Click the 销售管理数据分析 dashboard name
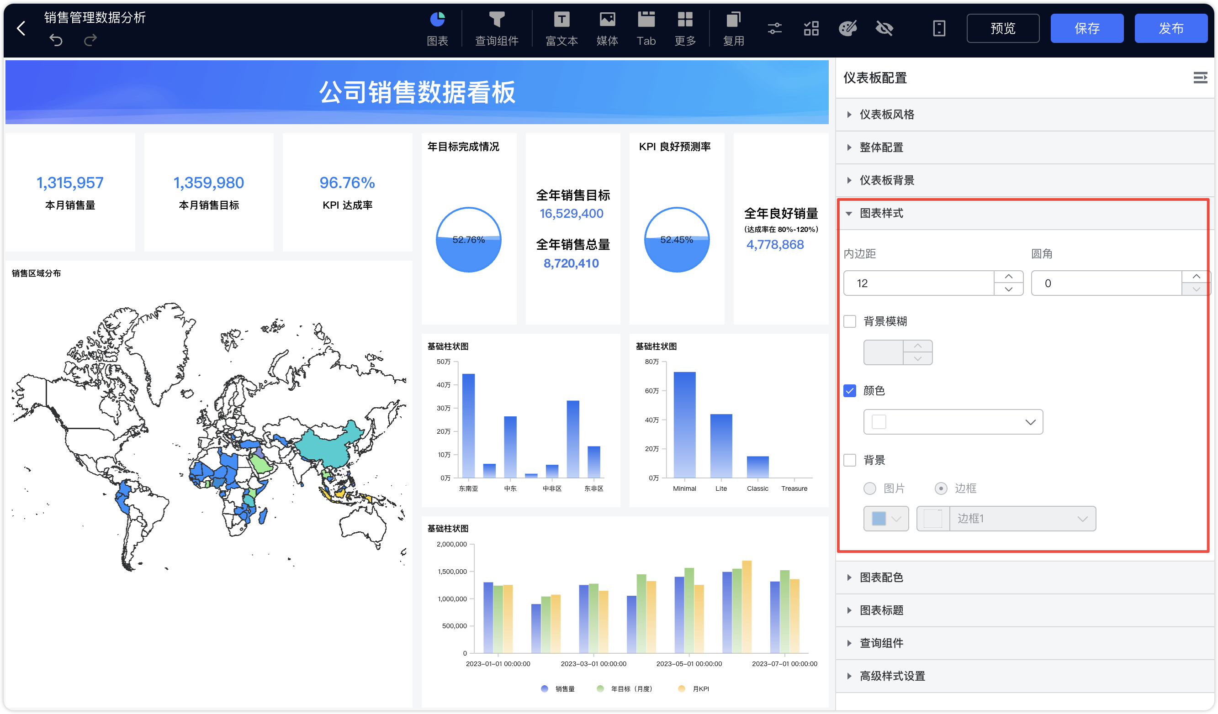The width and height of the screenshot is (1218, 714). 95,18
